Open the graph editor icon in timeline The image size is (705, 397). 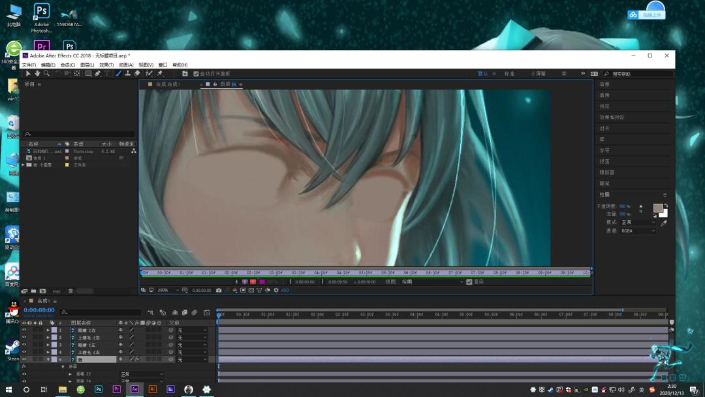click(x=207, y=312)
